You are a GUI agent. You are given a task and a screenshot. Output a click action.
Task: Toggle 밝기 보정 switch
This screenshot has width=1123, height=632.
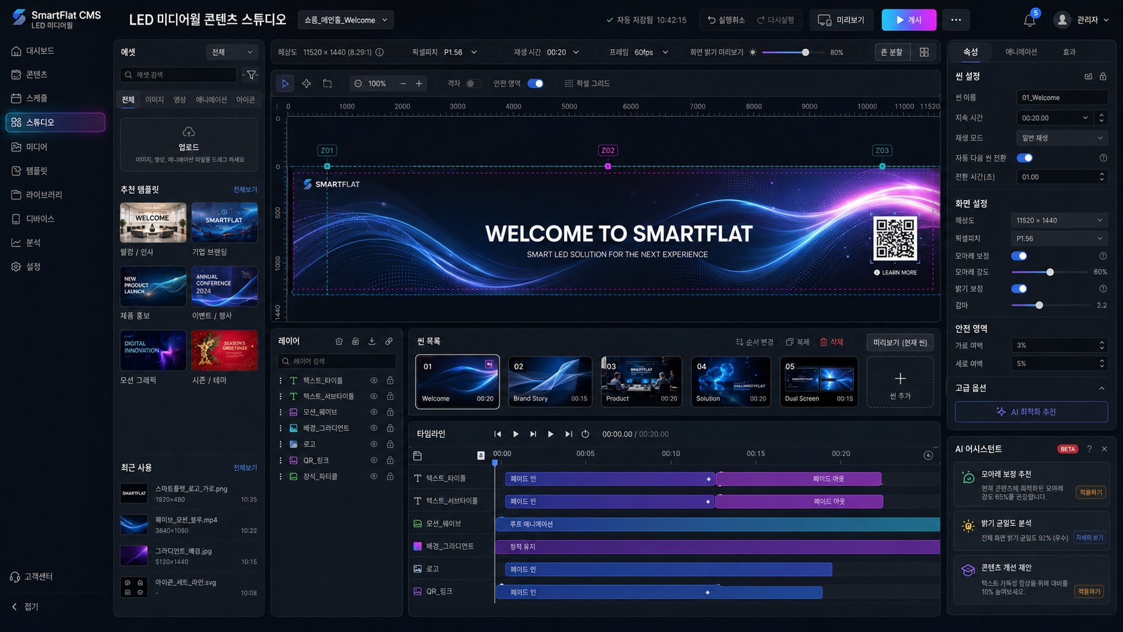(x=1019, y=289)
